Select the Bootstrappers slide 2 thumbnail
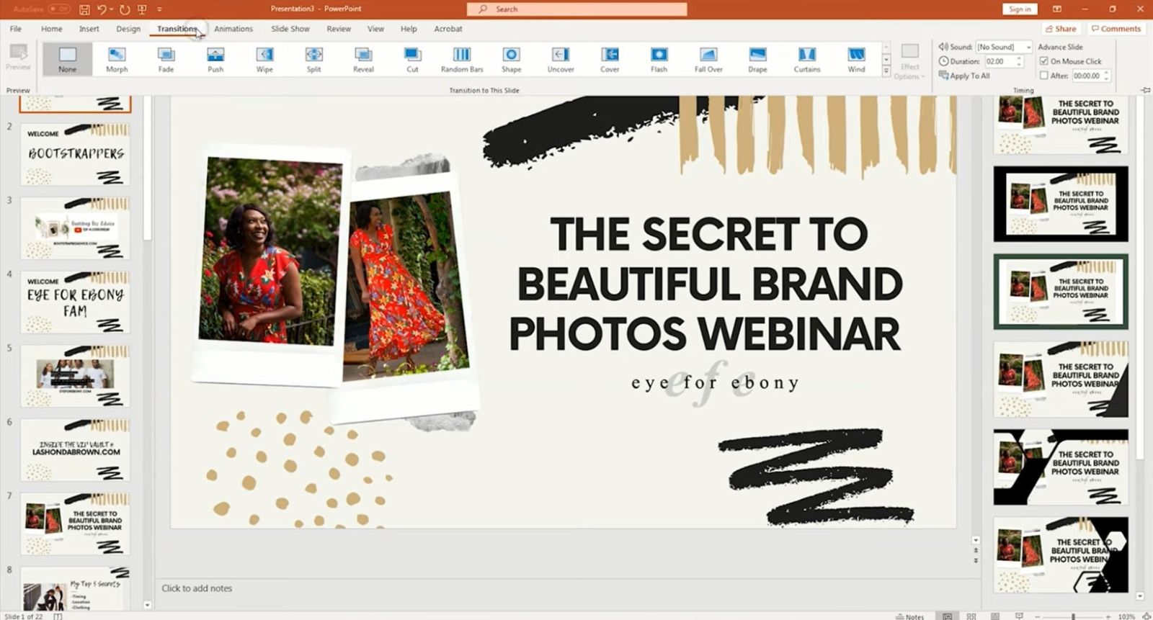This screenshot has height=620, width=1153. coord(76,154)
